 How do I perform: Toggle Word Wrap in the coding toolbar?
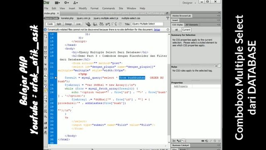(x=45, y=85)
